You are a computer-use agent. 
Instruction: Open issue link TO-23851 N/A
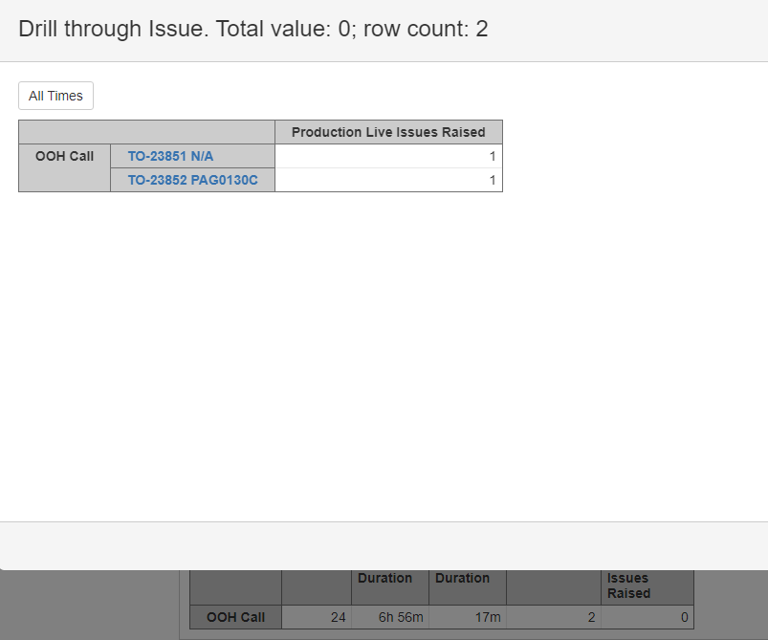tap(170, 156)
